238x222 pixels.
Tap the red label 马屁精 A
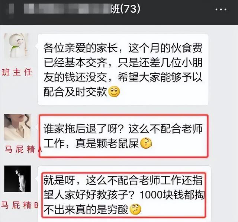pos(23,149)
